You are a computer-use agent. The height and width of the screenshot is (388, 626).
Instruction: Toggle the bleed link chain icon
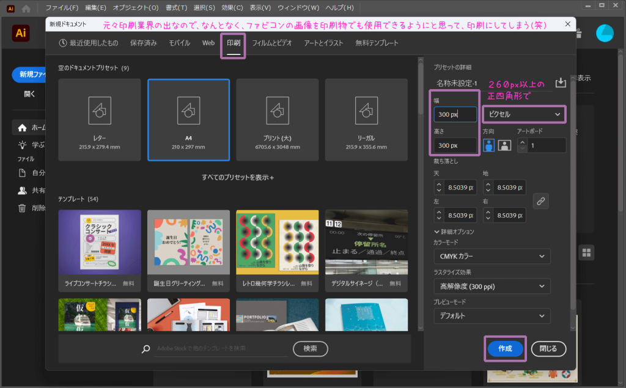(540, 201)
